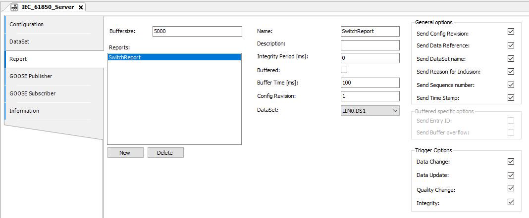Show the Information tab
Screen dimensions: 529x218
point(24,111)
